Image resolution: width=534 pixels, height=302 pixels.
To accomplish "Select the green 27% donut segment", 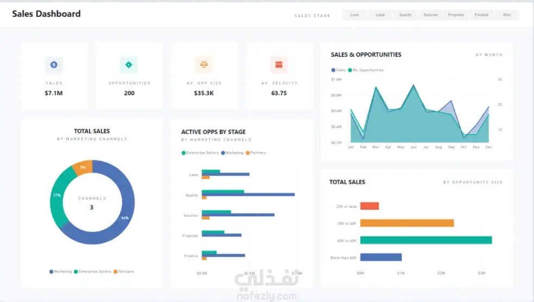I will (57, 196).
